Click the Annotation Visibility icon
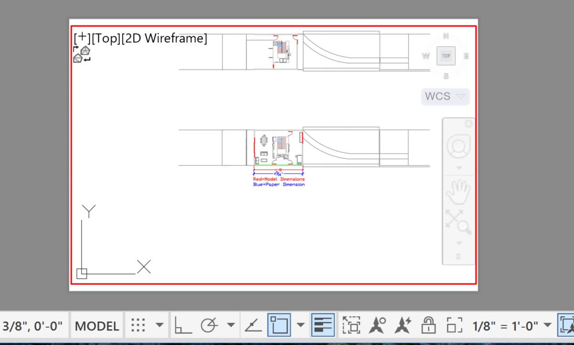Image resolution: width=574 pixels, height=345 pixels. click(x=377, y=324)
